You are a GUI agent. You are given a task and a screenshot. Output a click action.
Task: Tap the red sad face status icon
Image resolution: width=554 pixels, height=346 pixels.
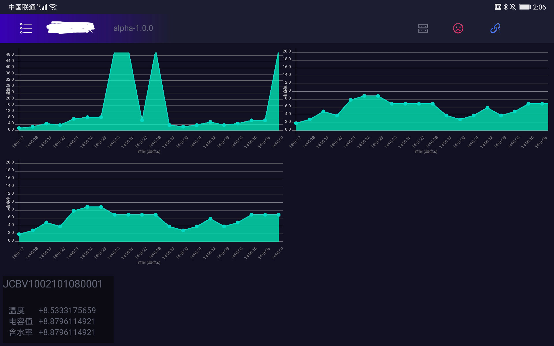(x=458, y=28)
